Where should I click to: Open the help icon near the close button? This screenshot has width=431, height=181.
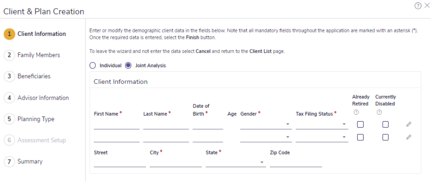[x=418, y=6]
